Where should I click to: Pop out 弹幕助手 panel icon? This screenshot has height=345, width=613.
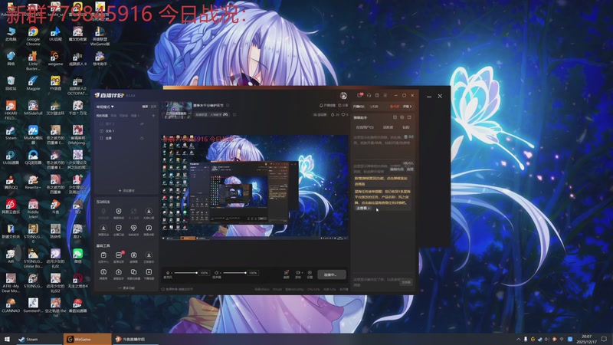(x=409, y=117)
